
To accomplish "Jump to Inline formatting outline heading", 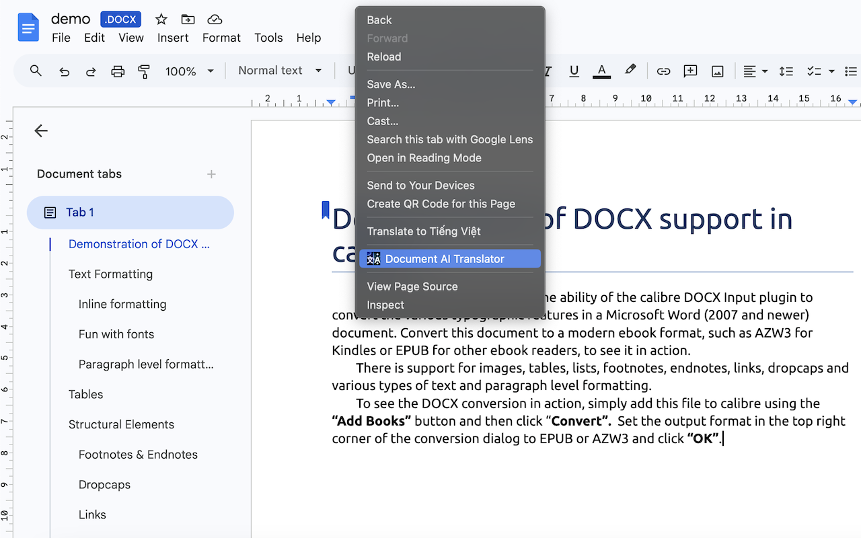I will 122,304.
